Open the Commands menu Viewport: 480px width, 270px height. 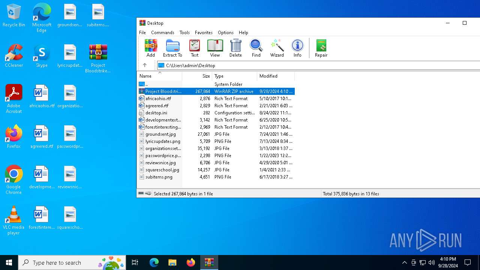pyautogui.click(x=163, y=33)
